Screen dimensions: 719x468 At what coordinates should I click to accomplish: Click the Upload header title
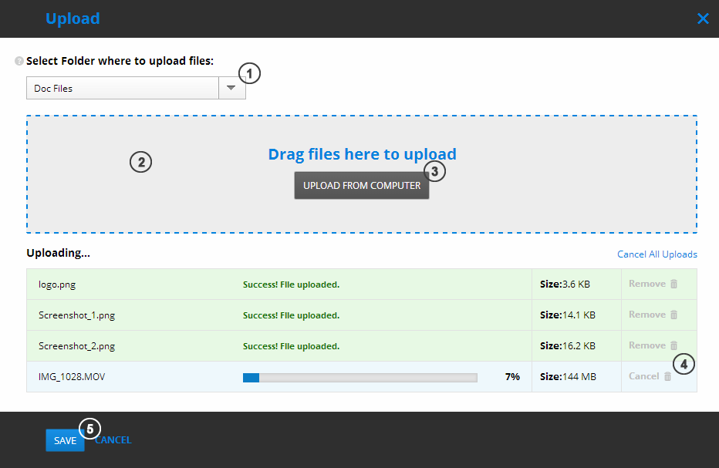(73, 19)
